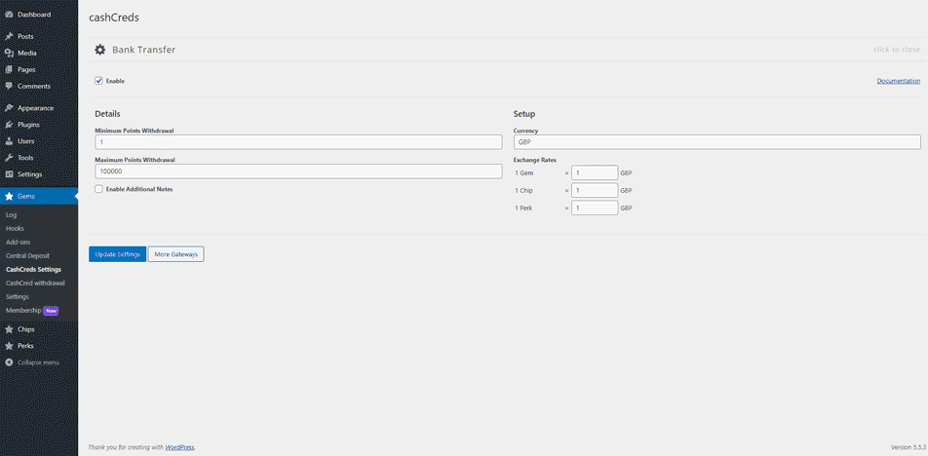Viewport: 928px width, 456px height.
Task: Click the Tools menu label
Action: coord(25,158)
